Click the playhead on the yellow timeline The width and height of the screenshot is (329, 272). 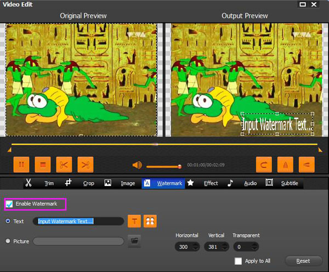[x=156, y=144]
